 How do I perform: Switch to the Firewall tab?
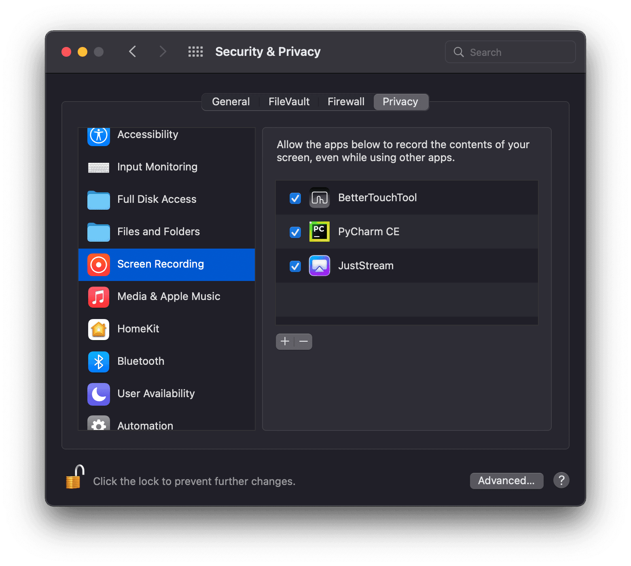[346, 102]
